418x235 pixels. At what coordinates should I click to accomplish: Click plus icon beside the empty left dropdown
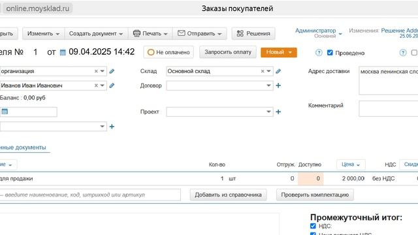point(112,127)
